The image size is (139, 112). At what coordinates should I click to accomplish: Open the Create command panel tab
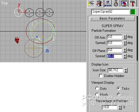pos(91,4)
